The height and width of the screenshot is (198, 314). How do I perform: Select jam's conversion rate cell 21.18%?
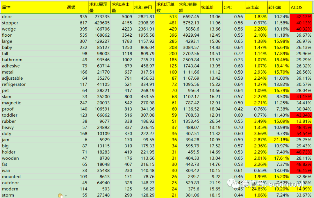click(x=279, y=140)
